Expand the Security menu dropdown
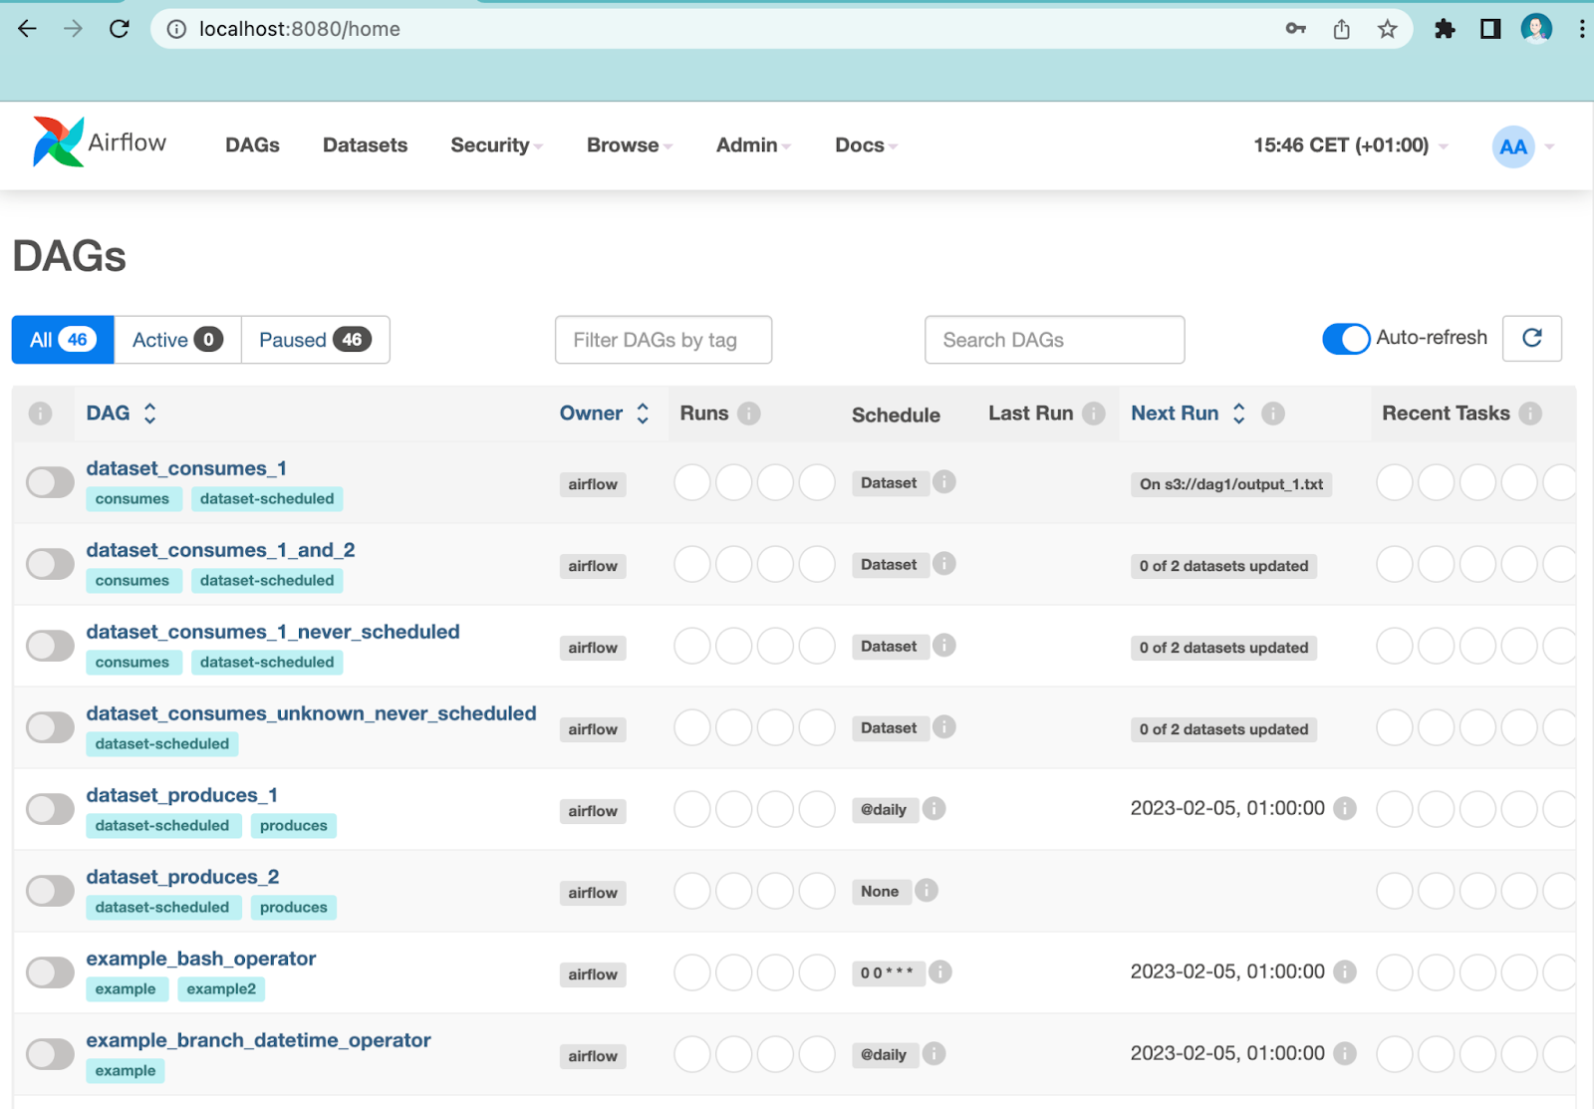The height and width of the screenshot is (1109, 1594). [x=496, y=145]
